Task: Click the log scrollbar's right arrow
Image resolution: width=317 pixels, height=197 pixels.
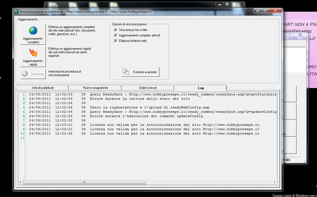Action: 275,182
